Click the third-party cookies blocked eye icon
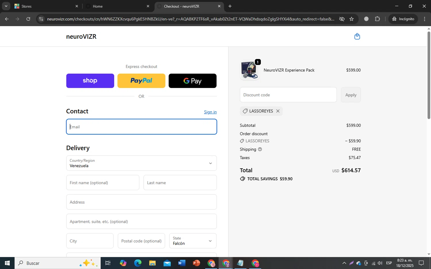The height and width of the screenshot is (269, 431). point(342,19)
